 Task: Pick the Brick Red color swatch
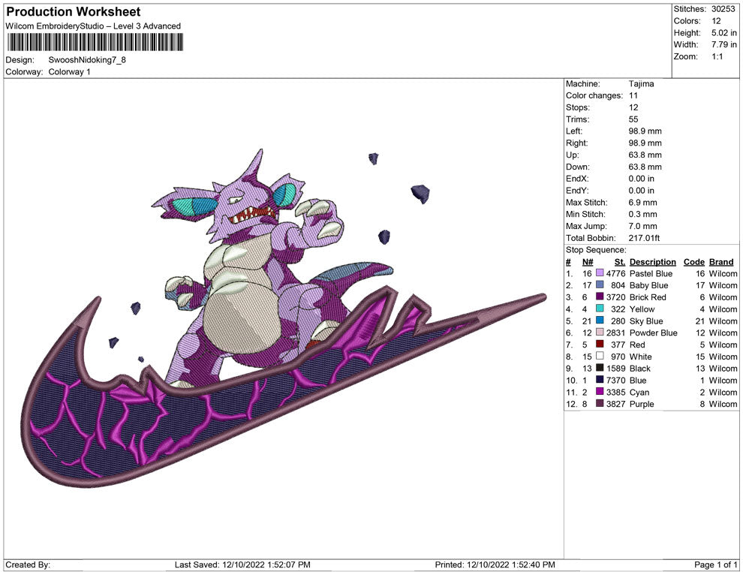[x=600, y=298]
